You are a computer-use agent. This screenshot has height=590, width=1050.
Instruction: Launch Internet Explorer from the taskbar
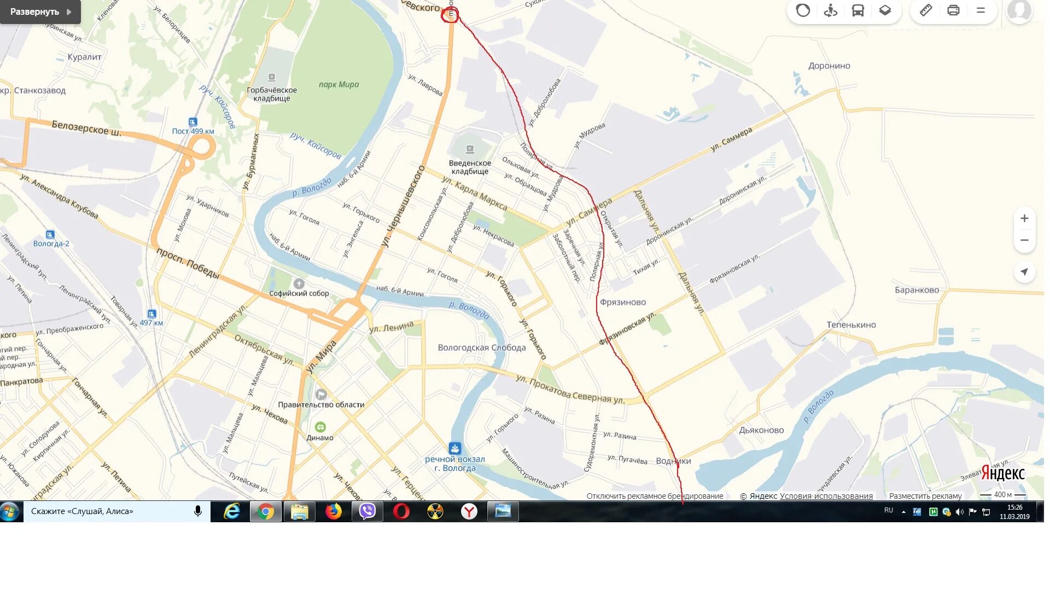(x=232, y=511)
